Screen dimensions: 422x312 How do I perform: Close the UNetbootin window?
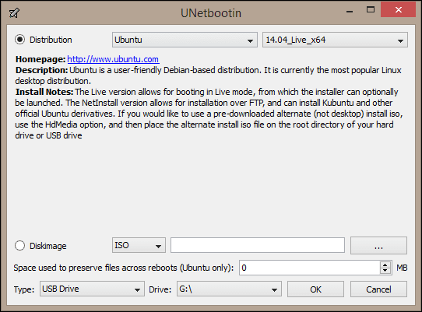399,10
